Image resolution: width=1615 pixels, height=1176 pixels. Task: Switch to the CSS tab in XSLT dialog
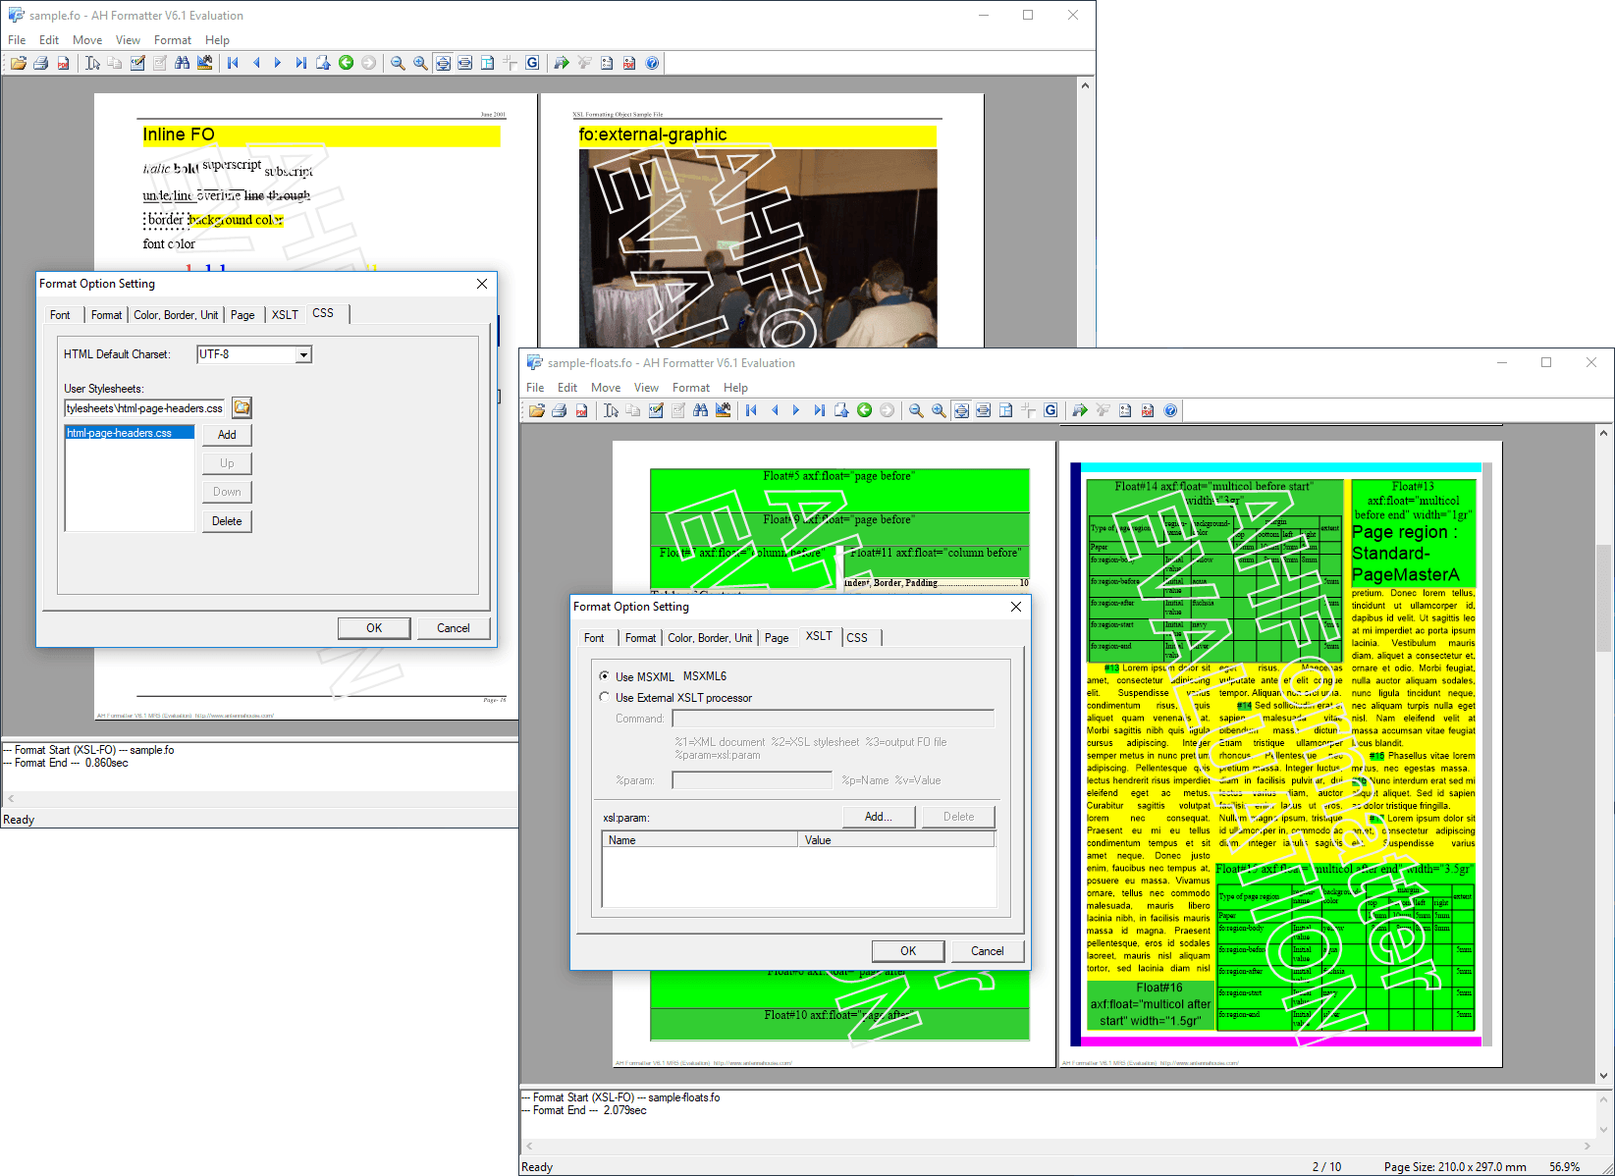tap(857, 638)
